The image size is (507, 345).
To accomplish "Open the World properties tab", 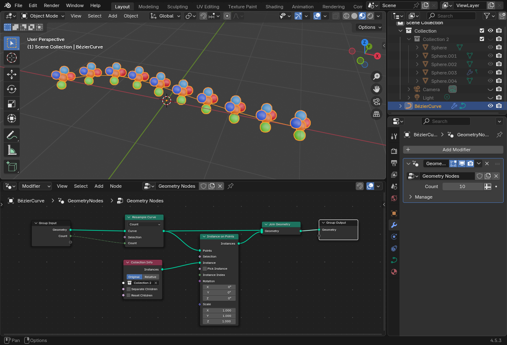I will [394, 198].
